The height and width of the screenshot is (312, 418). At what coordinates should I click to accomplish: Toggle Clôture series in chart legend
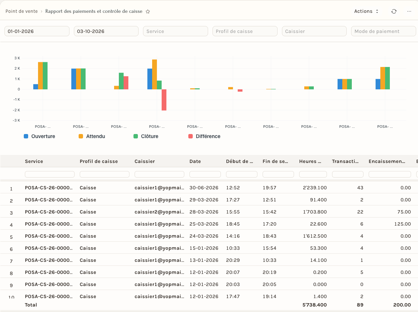(146, 136)
